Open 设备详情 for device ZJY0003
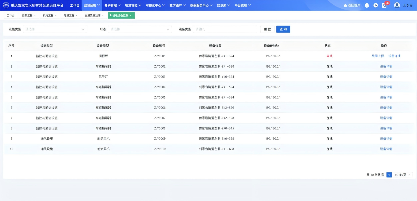The image size is (417, 201). pyautogui.click(x=386, y=77)
